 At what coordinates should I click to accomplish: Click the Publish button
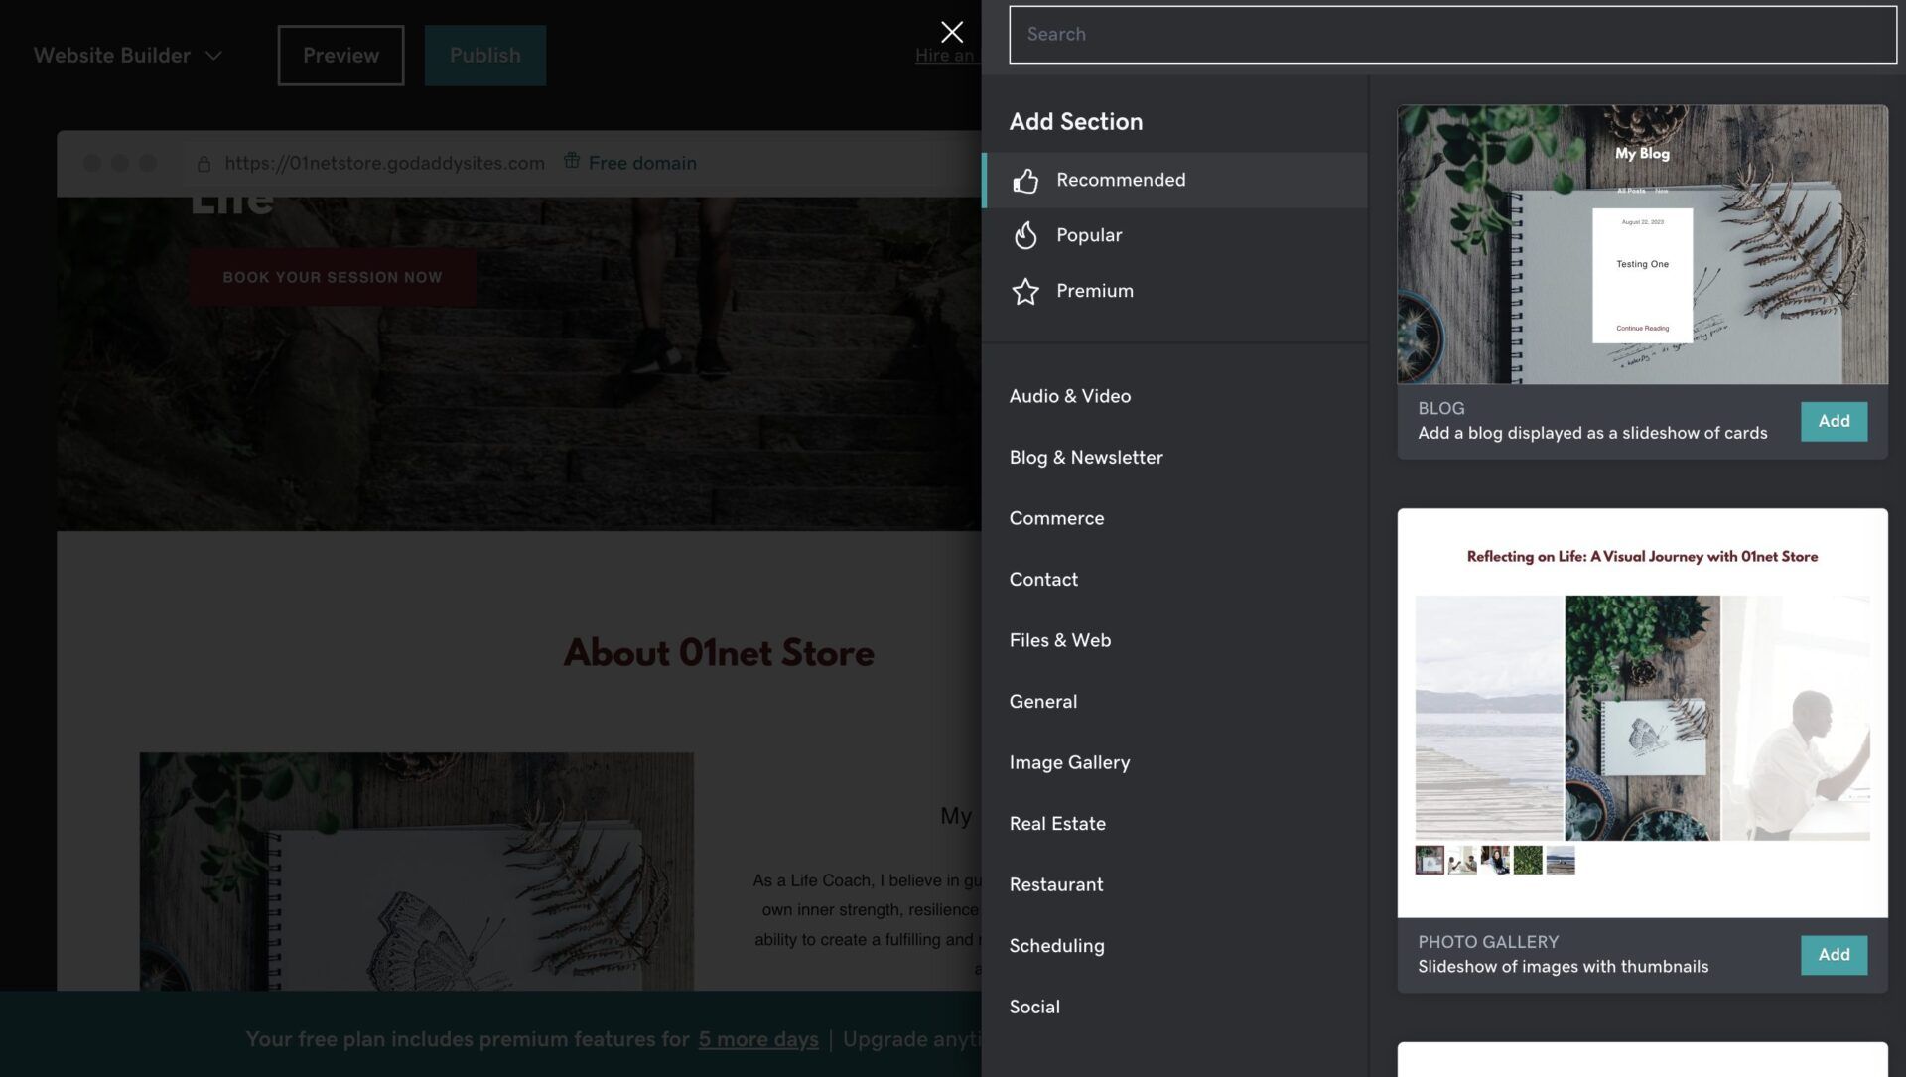(484, 55)
